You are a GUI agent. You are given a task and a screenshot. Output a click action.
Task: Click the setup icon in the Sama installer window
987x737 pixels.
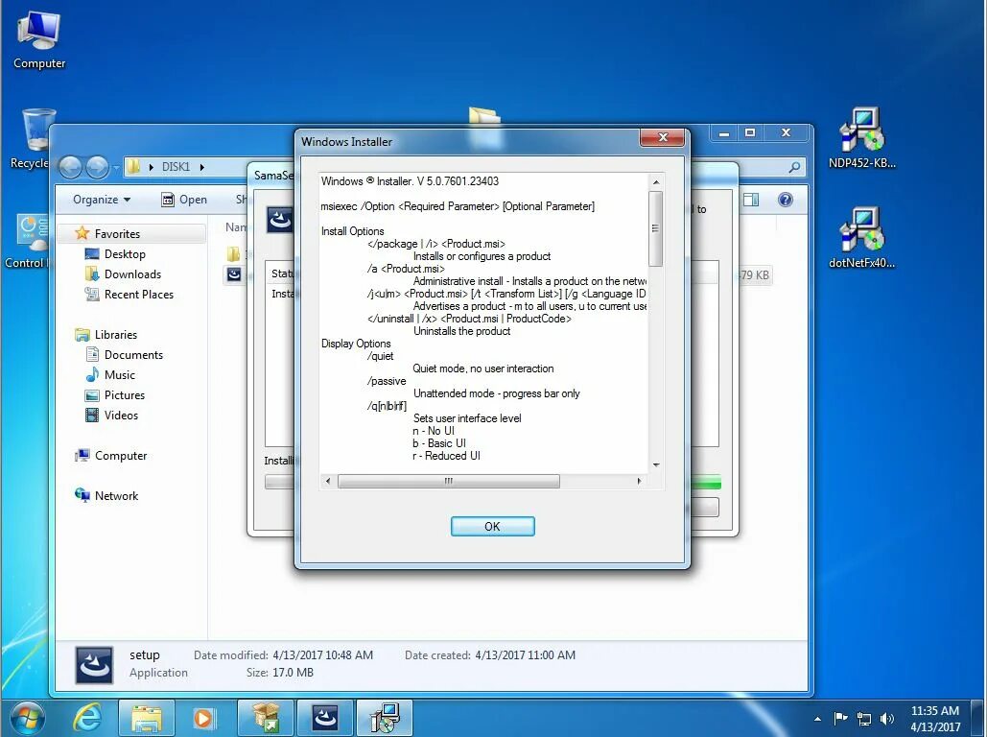pos(279,220)
